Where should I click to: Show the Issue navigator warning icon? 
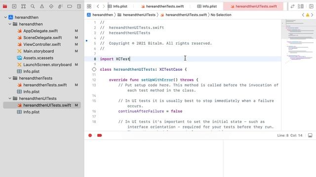click(42, 6)
